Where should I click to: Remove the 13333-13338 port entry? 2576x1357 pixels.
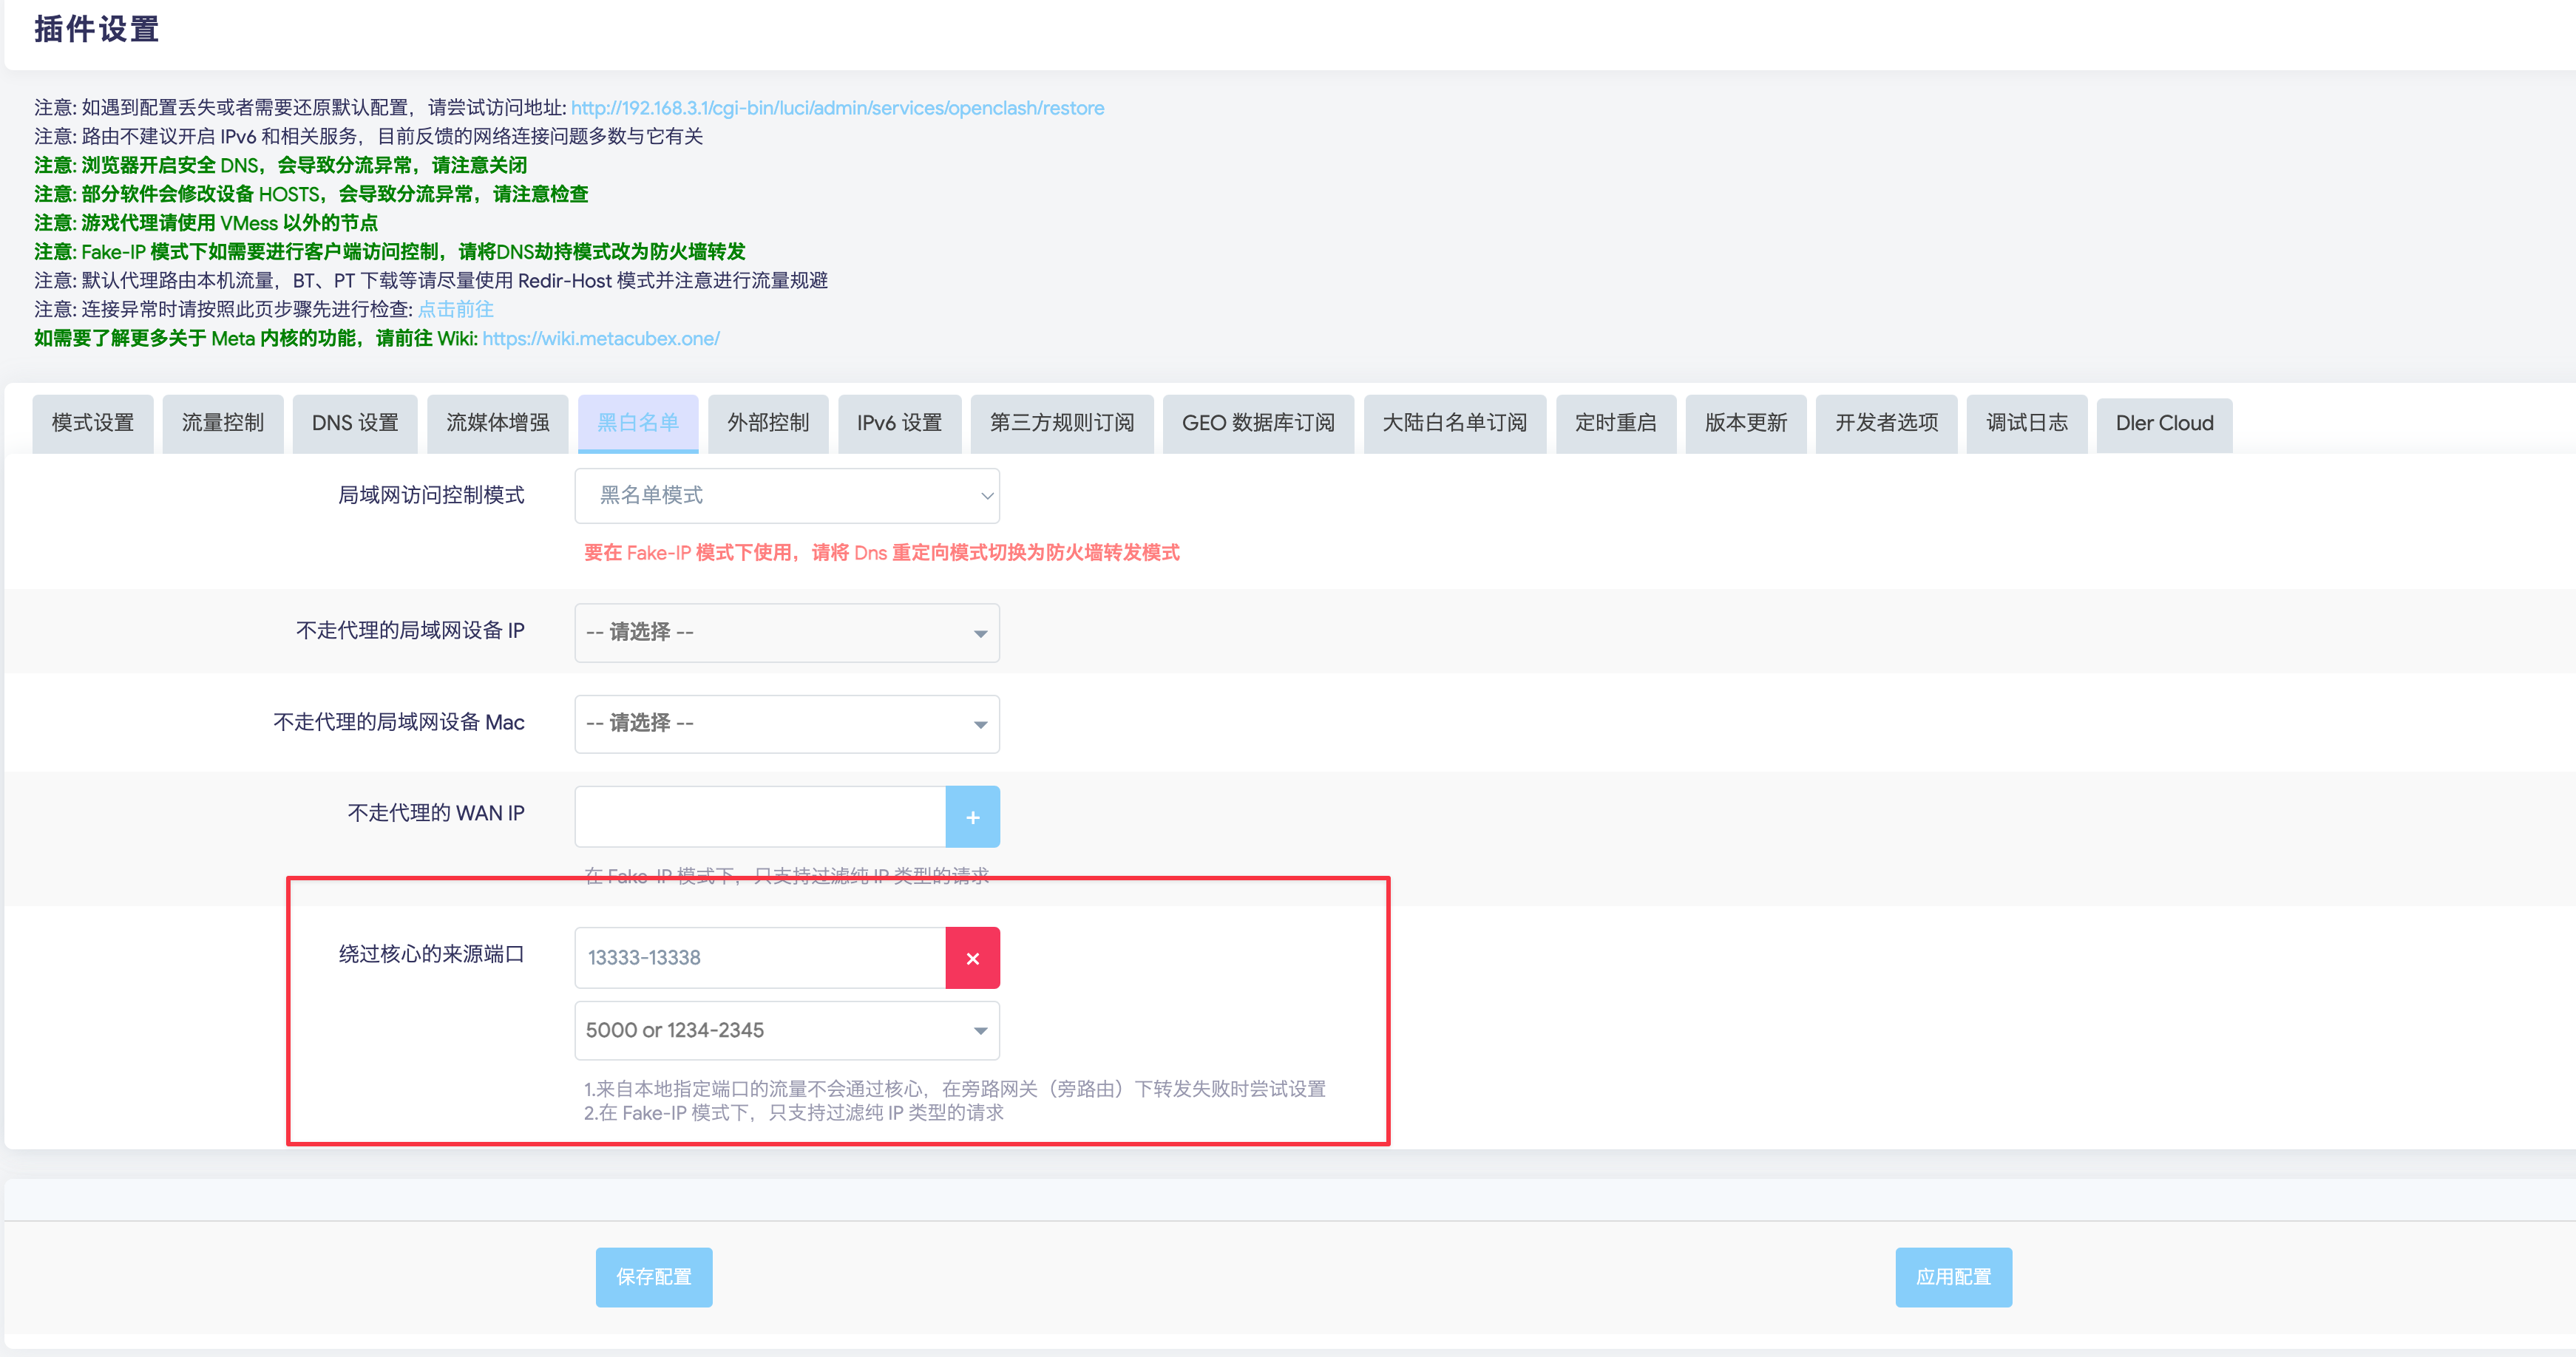972,959
